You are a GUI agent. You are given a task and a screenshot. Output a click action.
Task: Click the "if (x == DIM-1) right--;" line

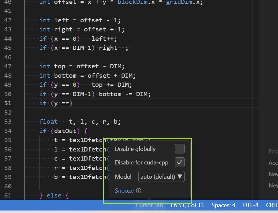pyautogui.click(x=84, y=48)
